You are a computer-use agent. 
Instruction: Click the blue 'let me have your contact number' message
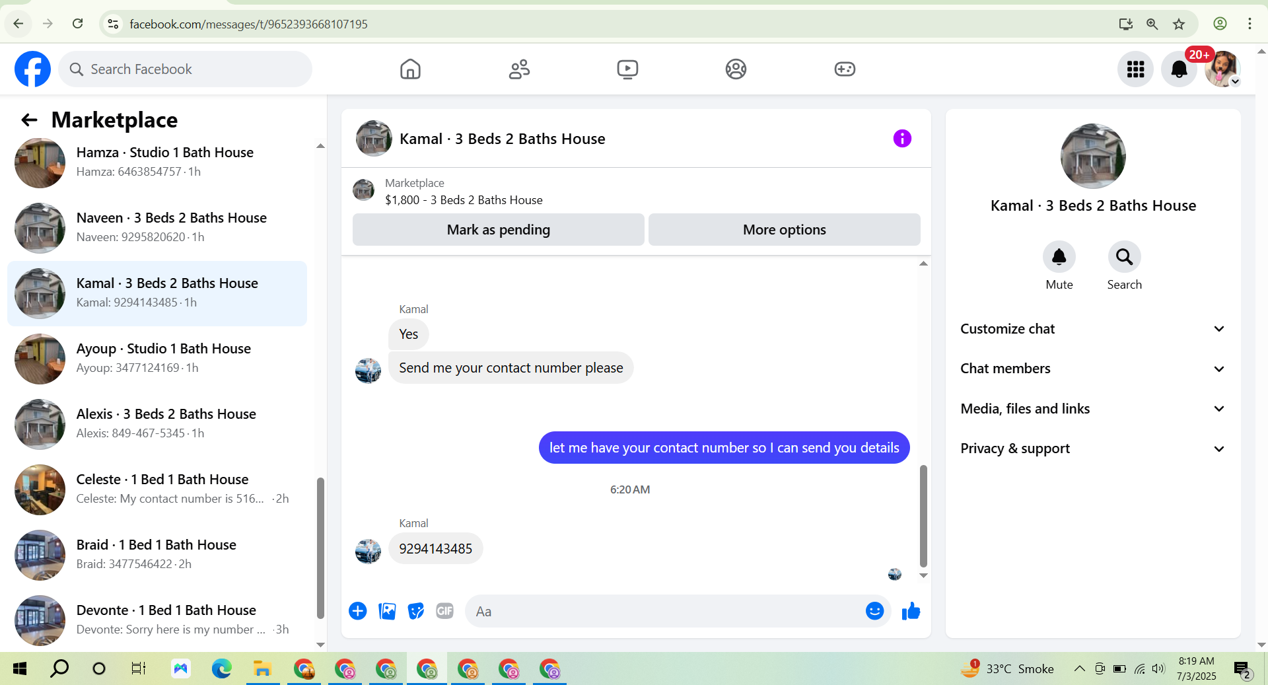click(x=724, y=447)
